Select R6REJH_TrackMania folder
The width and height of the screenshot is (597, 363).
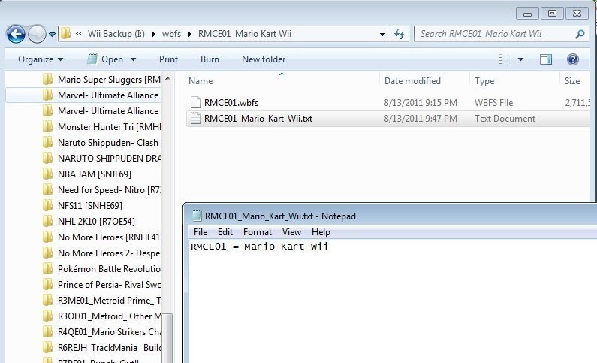coord(110,348)
